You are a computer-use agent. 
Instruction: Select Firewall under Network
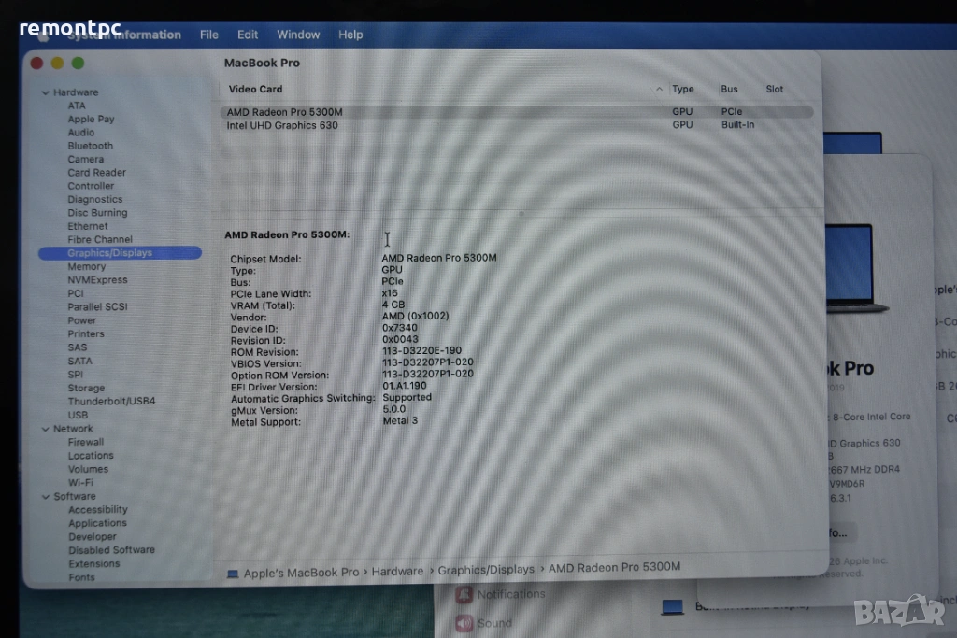(85, 442)
